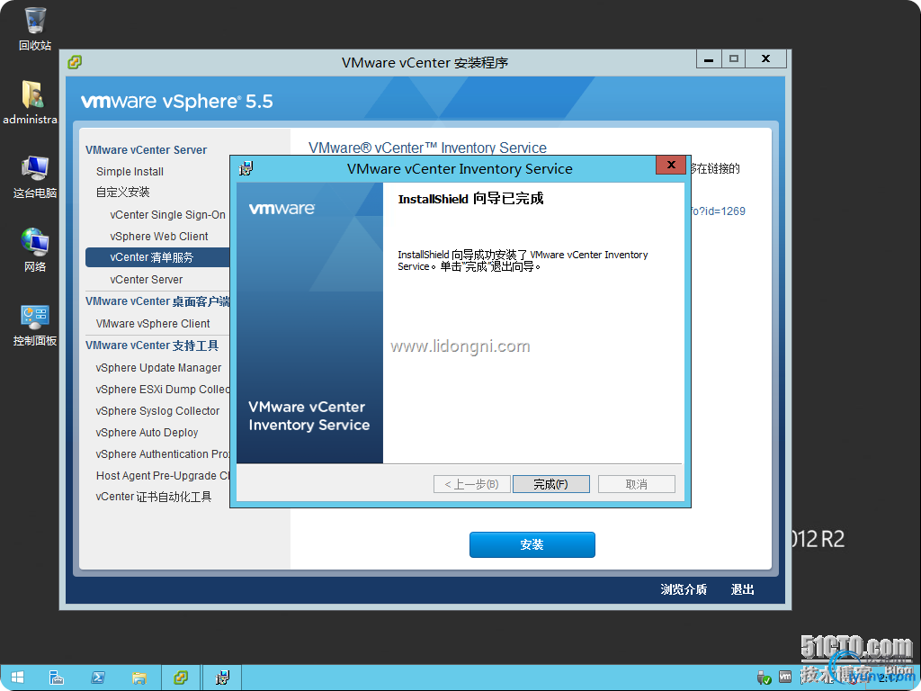Select vCenter Single Sign-On item
The image size is (921, 691).
[167, 215]
